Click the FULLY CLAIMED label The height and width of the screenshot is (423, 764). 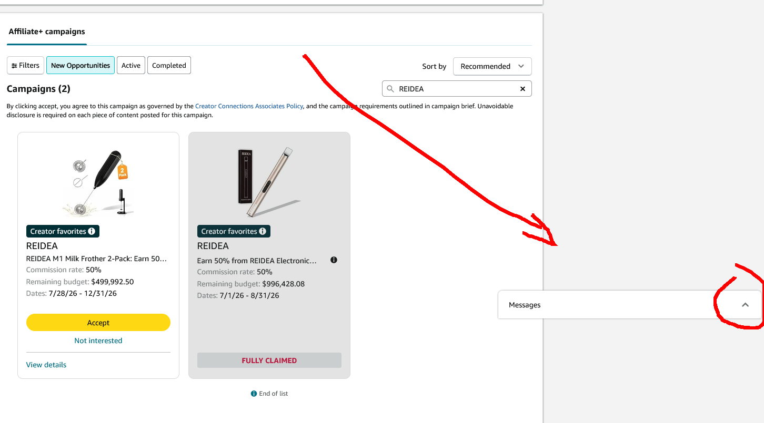point(269,360)
